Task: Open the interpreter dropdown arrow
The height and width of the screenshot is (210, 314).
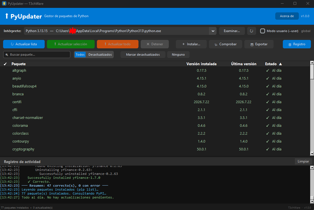Action: 213,31
